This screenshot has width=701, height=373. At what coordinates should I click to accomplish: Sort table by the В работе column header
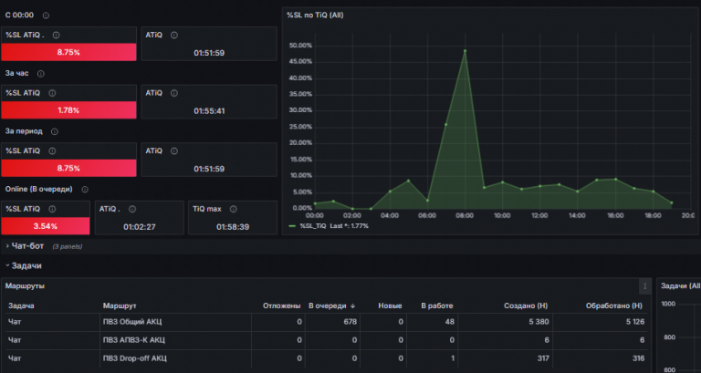[437, 306]
